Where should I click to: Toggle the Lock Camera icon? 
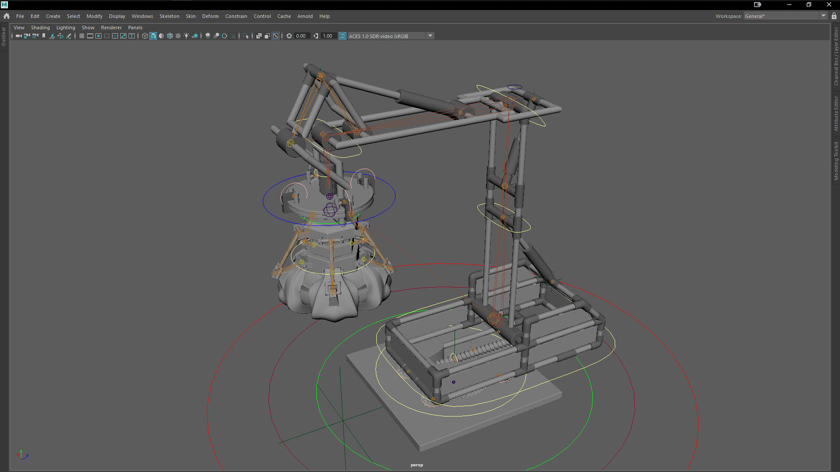(x=27, y=36)
